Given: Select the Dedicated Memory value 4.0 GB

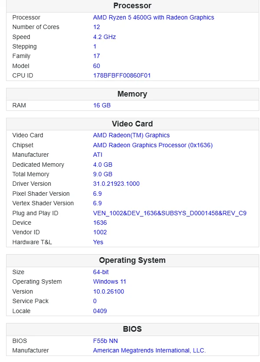Looking at the screenshot, I should pos(103,165).
